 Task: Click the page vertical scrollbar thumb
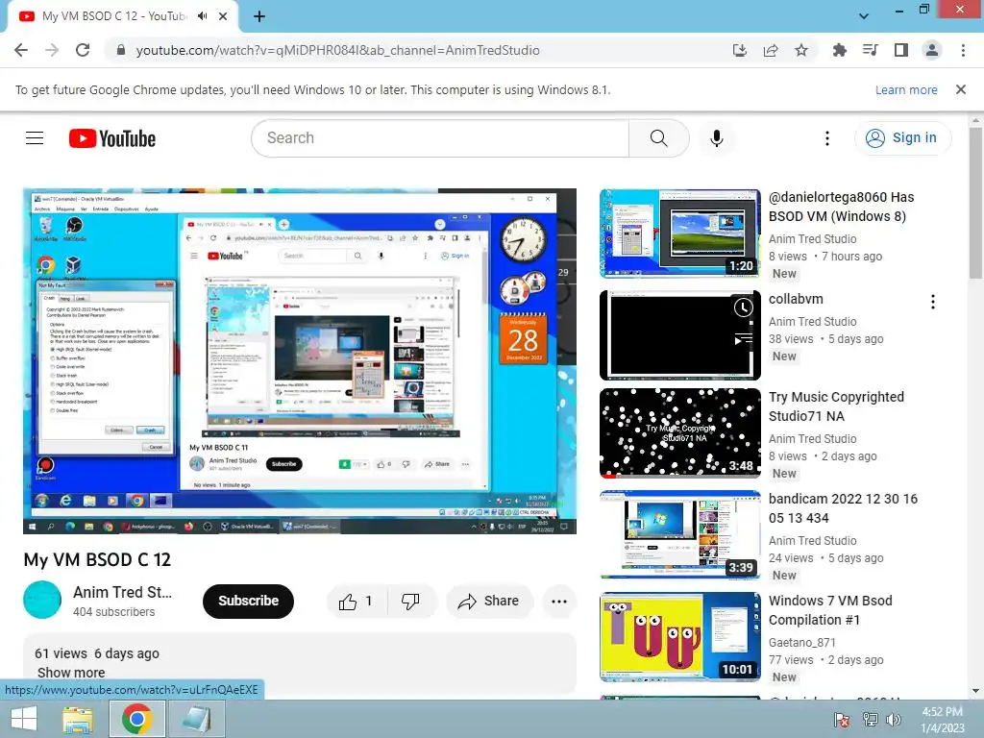click(x=975, y=203)
